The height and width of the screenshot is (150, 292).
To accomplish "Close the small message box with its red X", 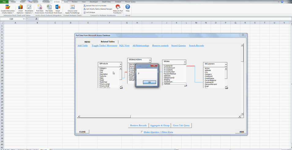I will (154, 65).
